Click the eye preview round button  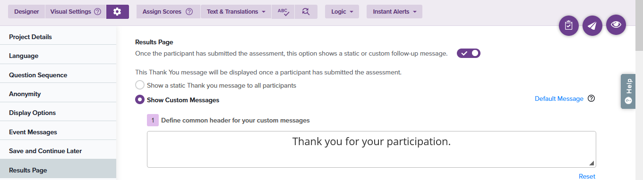point(616,25)
